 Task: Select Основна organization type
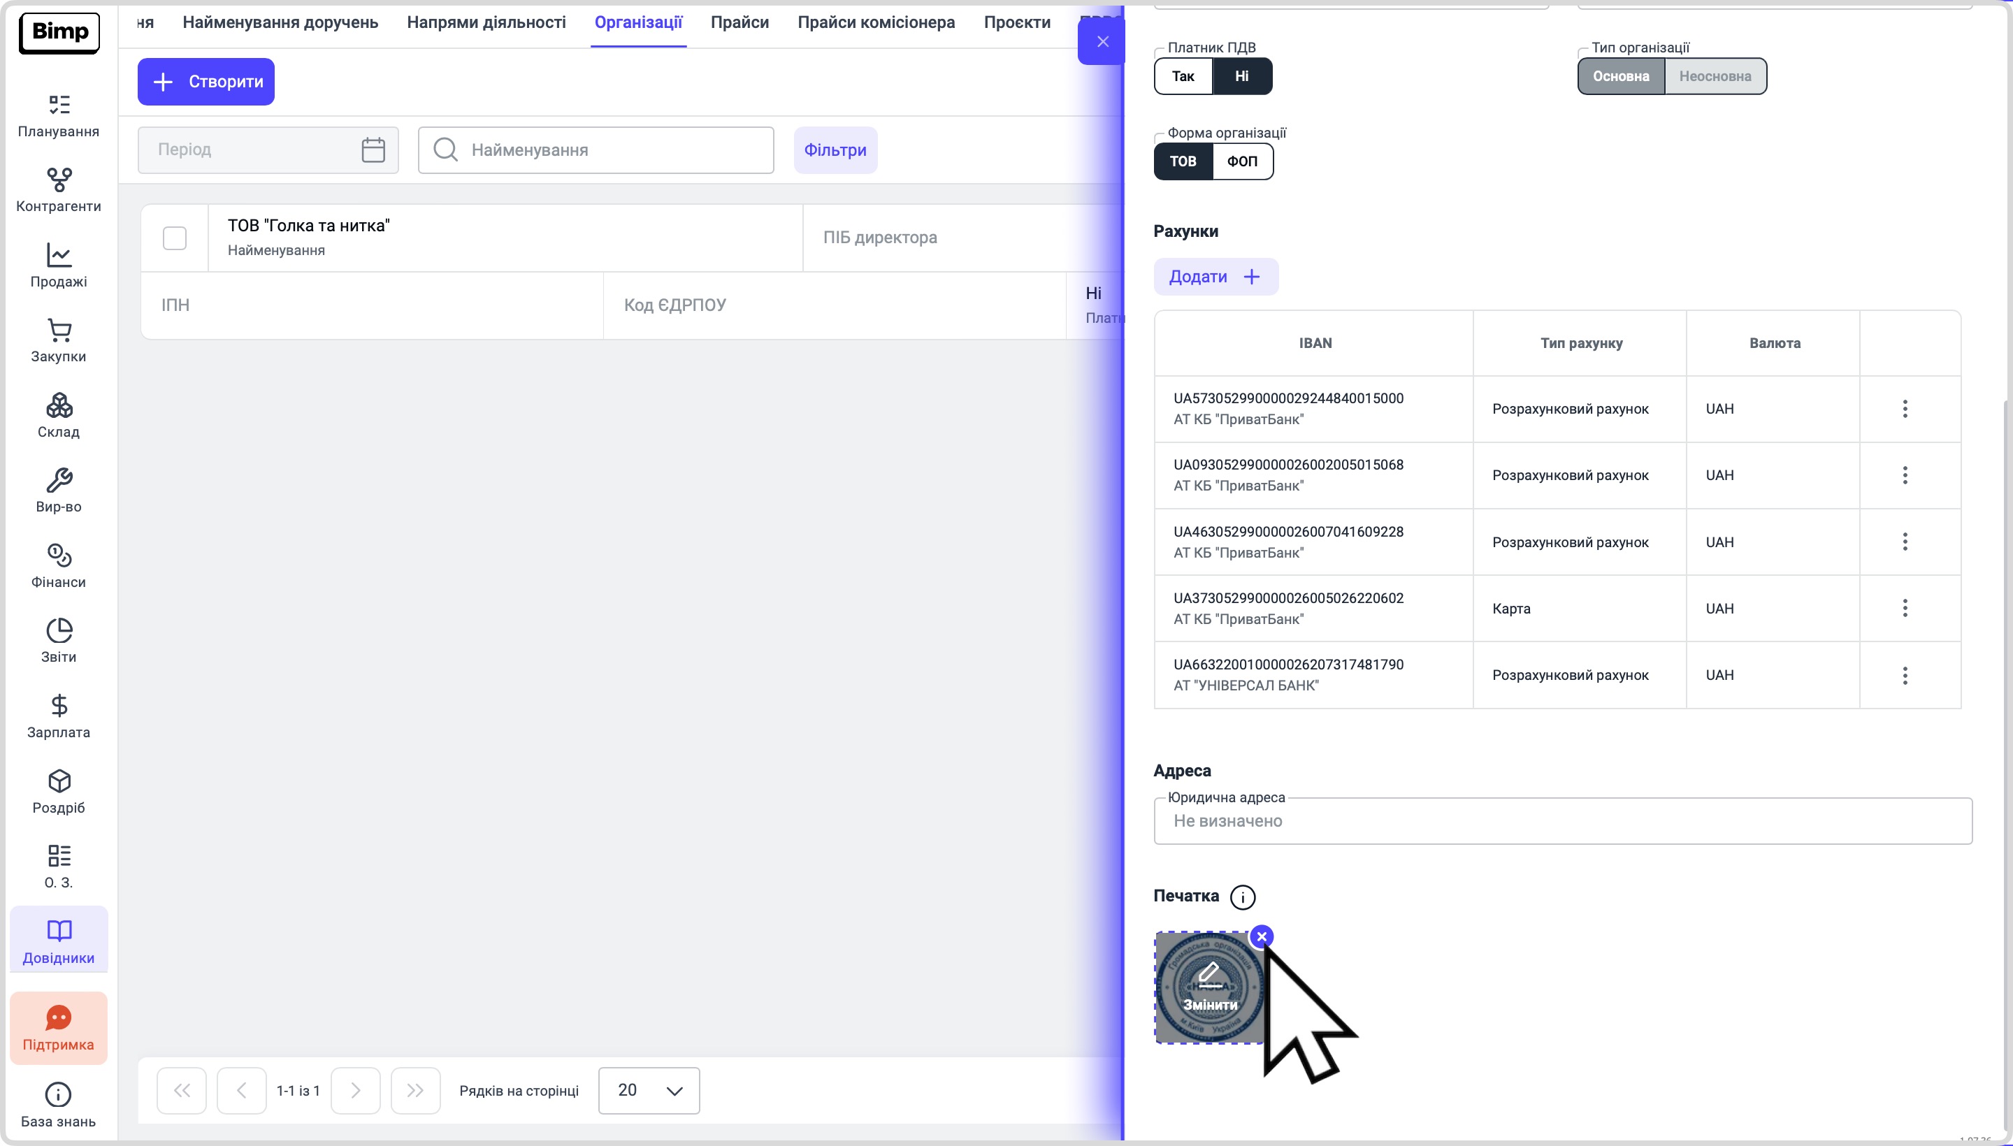pyautogui.click(x=1621, y=76)
